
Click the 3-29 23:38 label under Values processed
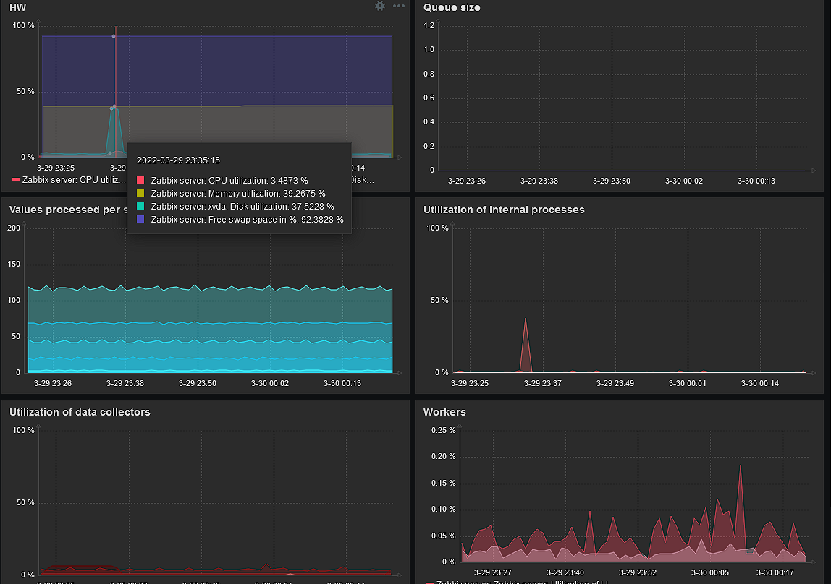coord(125,384)
